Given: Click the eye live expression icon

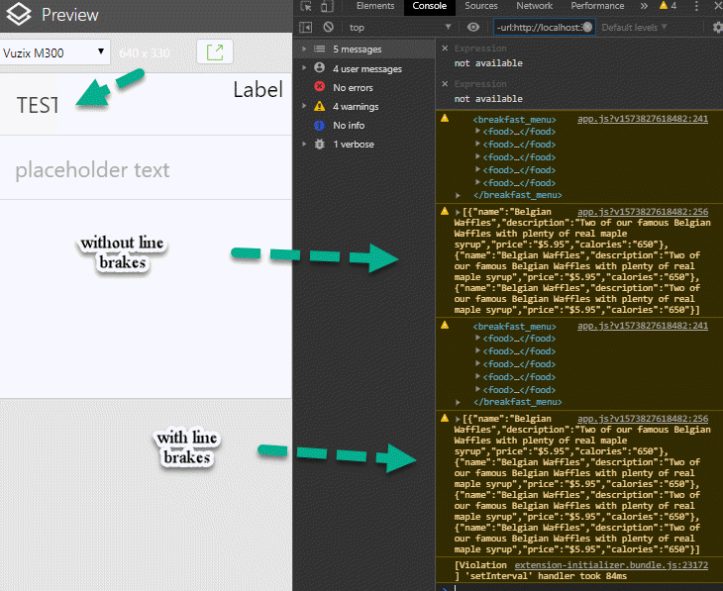Looking at the screenshot, I should [473, 28].
